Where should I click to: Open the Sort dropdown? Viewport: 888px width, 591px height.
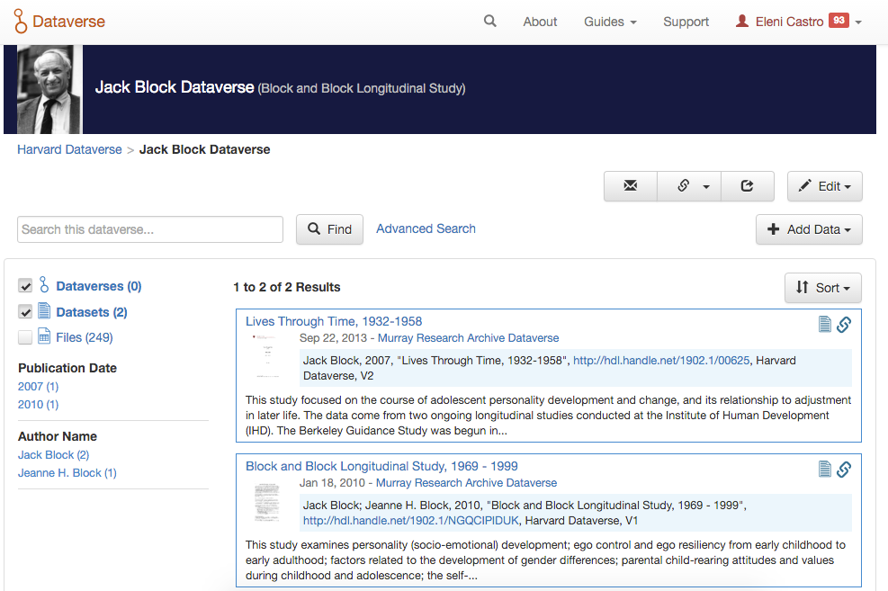tap(822, 288)
